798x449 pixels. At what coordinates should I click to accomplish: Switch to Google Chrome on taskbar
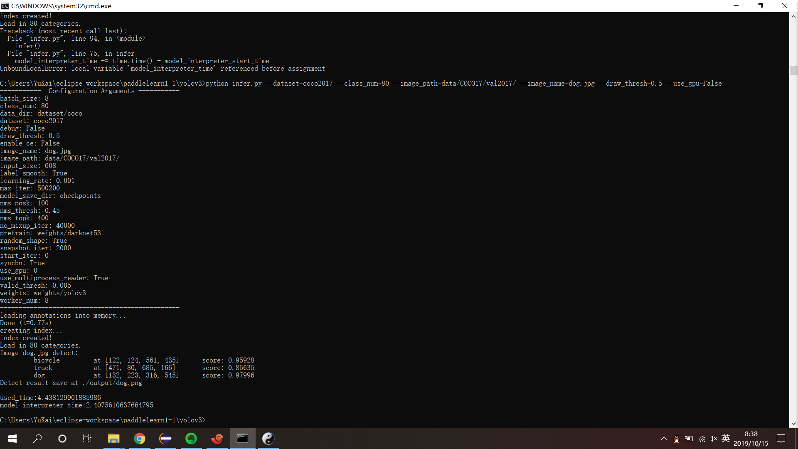(x=140, y=439)
